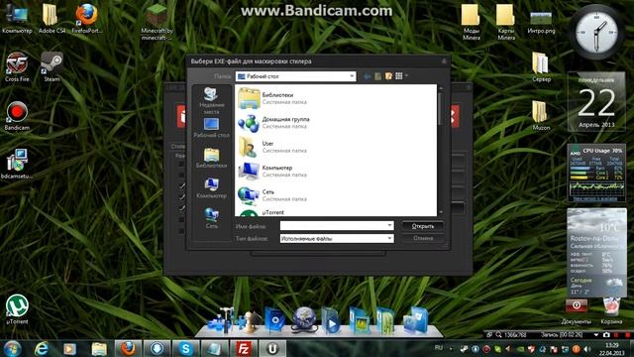The height and width of the screenshot is (357, 634).
Task: Open 'Моды Minera' desktop folder
Action: (472, 22)
